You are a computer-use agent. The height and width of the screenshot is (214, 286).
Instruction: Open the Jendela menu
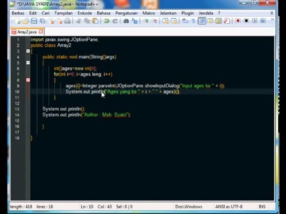tap(206, 13)
